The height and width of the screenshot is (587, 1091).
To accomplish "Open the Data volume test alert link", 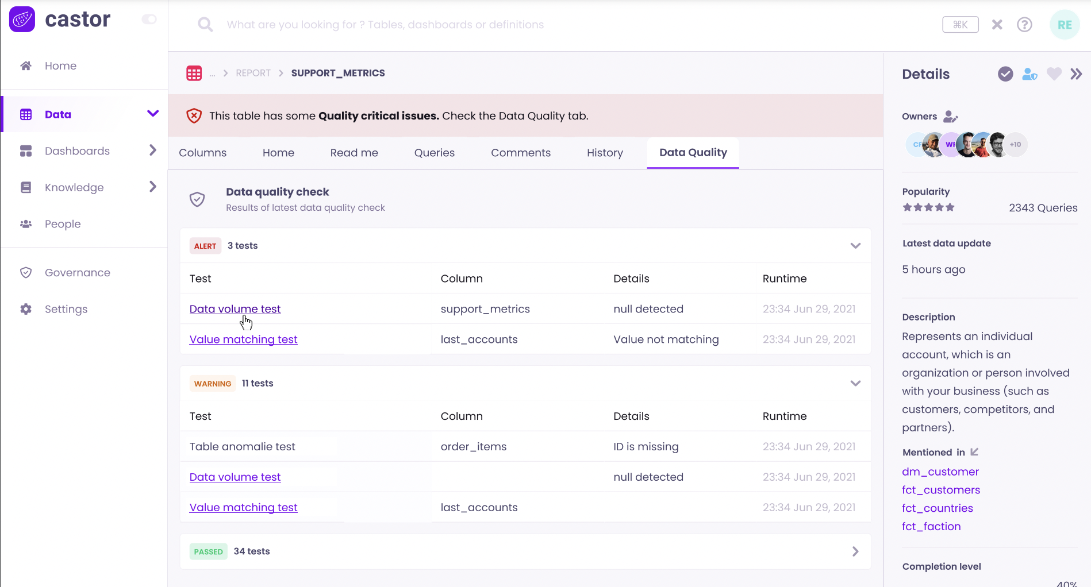I will click(235, 309).
